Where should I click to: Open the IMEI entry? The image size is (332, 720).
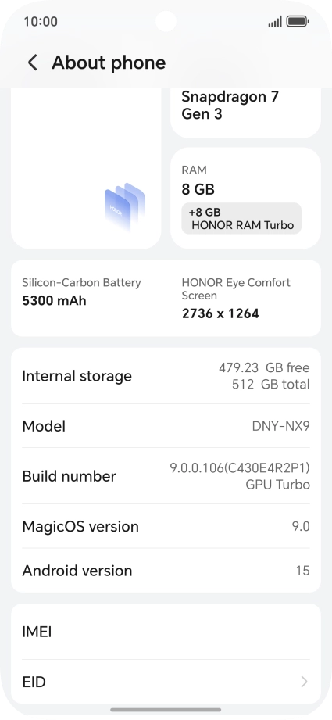(x=166, y=632)
